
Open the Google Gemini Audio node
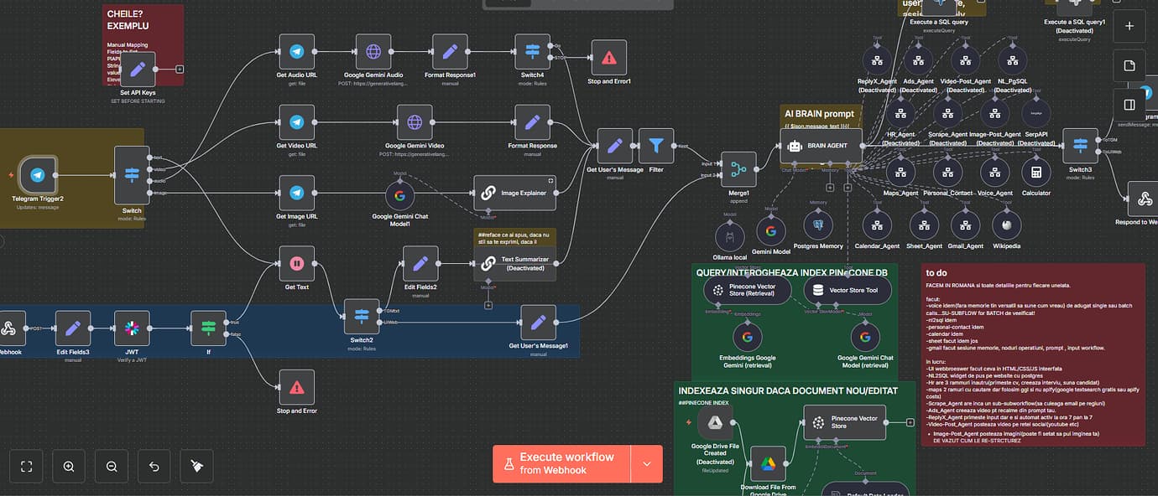pos(373,50)
